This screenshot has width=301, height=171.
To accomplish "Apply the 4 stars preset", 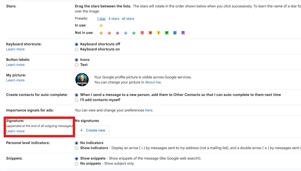I will (114, 18).
